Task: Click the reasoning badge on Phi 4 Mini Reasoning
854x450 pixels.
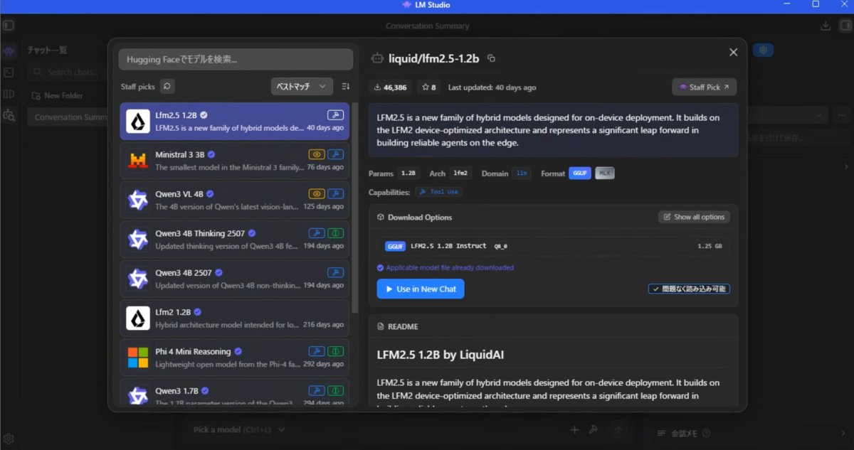Action: pos(335,351)
